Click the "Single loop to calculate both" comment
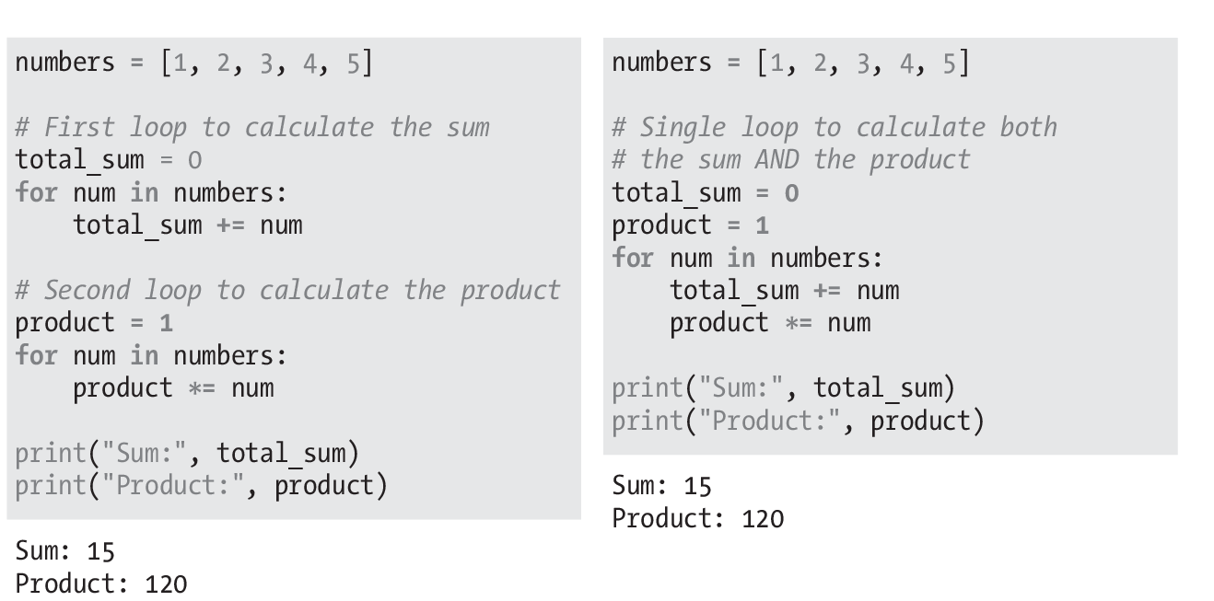Viewport: 1214px width, 601px height. click(835, 127)
